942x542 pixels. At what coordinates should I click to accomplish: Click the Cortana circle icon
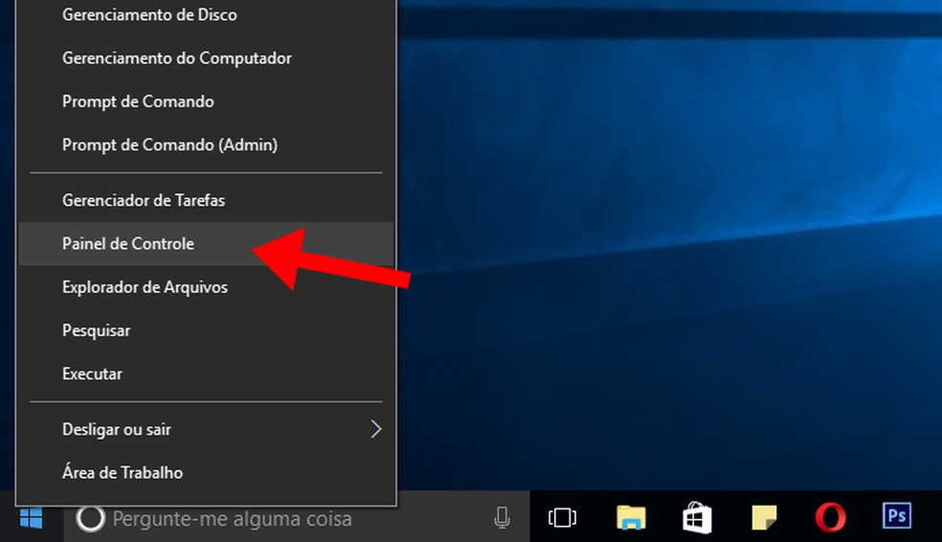[x=91, y=519]
